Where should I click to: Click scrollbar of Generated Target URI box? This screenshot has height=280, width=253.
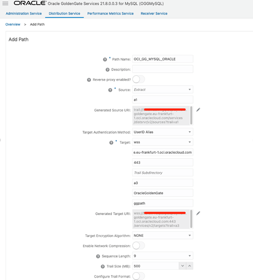191,219
